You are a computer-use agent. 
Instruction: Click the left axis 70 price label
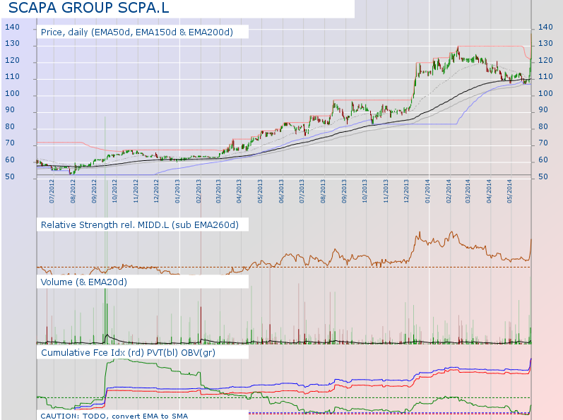tap(10, 143)
